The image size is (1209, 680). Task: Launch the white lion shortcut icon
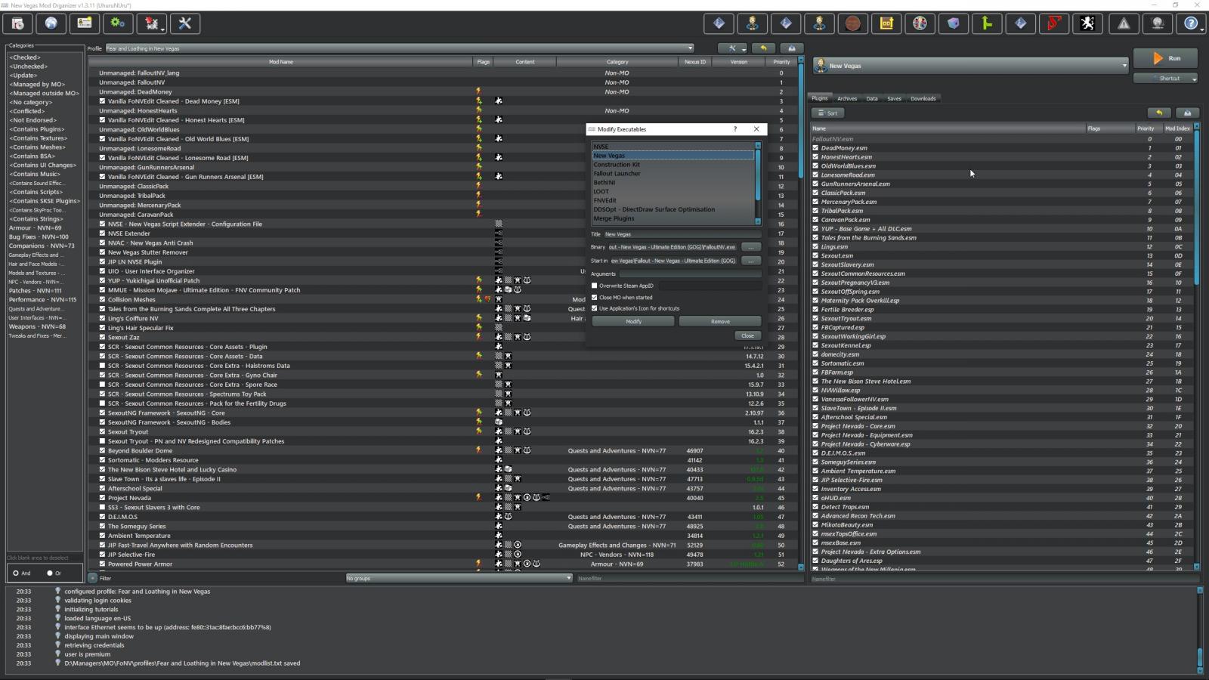(1087, 23)
